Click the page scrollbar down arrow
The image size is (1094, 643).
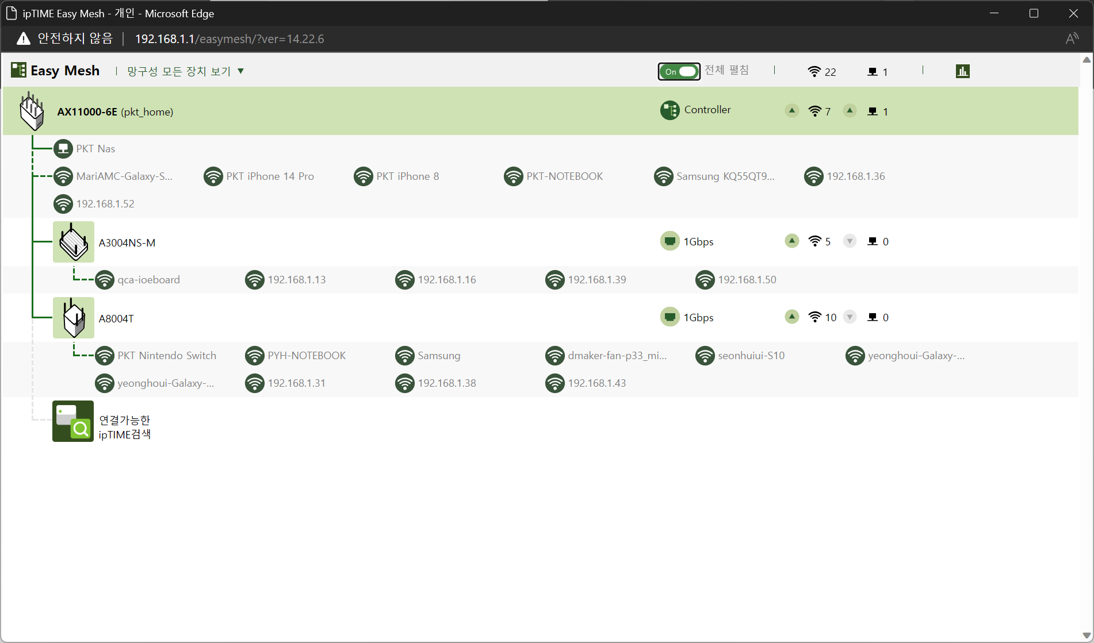click(x=1087, y=636)
